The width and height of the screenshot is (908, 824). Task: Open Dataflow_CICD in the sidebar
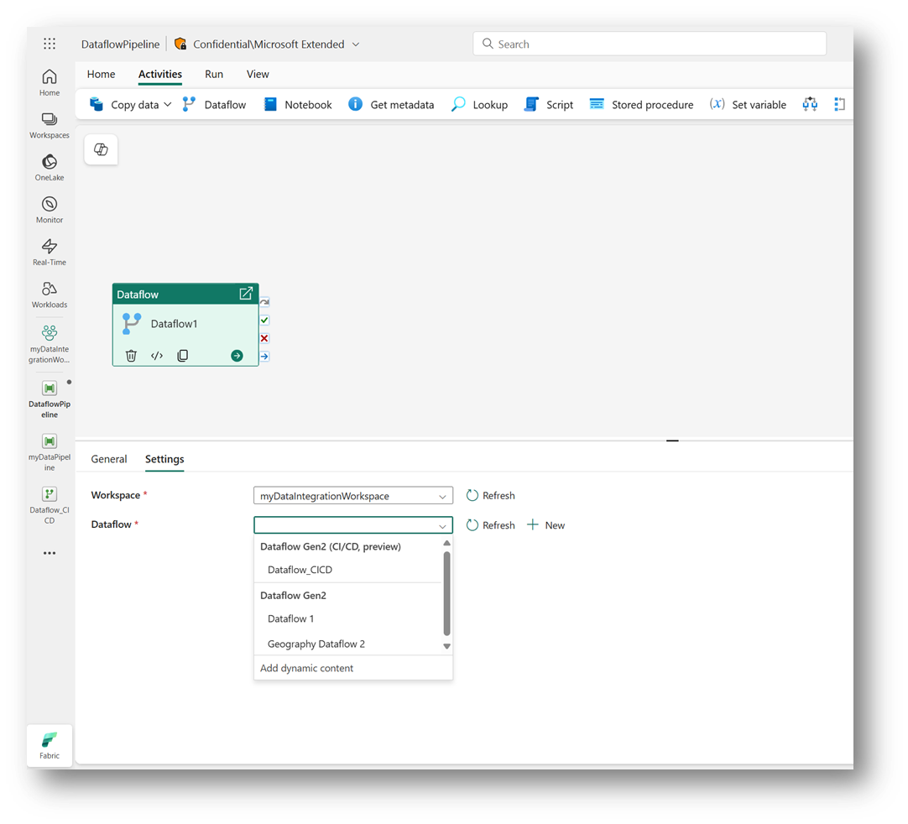(x=50, y=505)
